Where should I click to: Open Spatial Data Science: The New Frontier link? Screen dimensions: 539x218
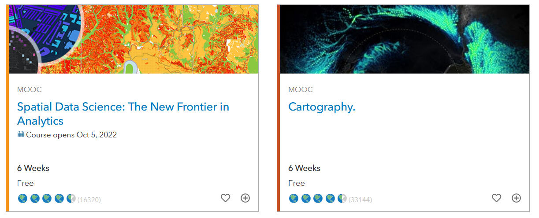[x=123, y=114]
